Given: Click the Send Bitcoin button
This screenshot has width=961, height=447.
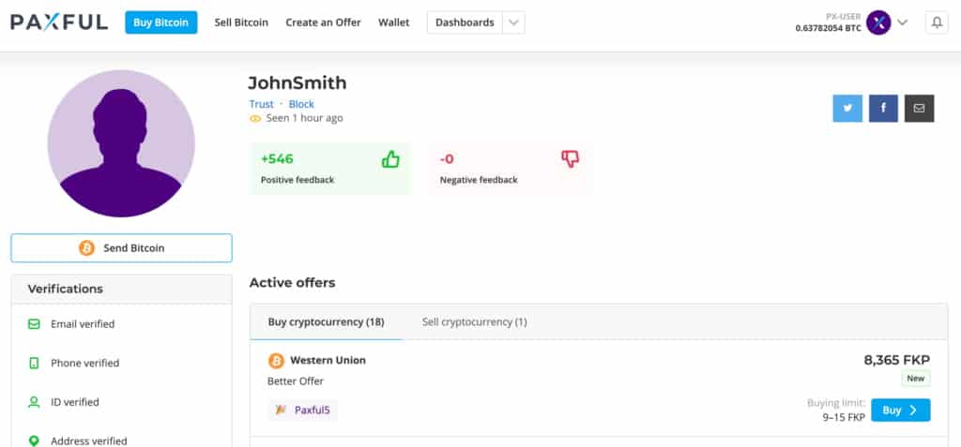Looking at the screenshot, I should (x=121, y=248).
